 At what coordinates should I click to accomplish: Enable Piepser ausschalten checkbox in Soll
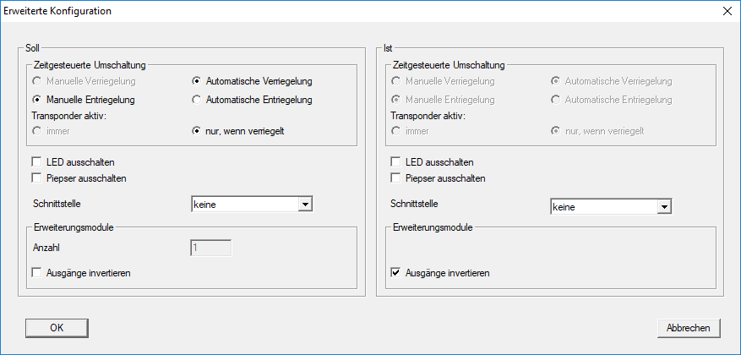(36, 178)
